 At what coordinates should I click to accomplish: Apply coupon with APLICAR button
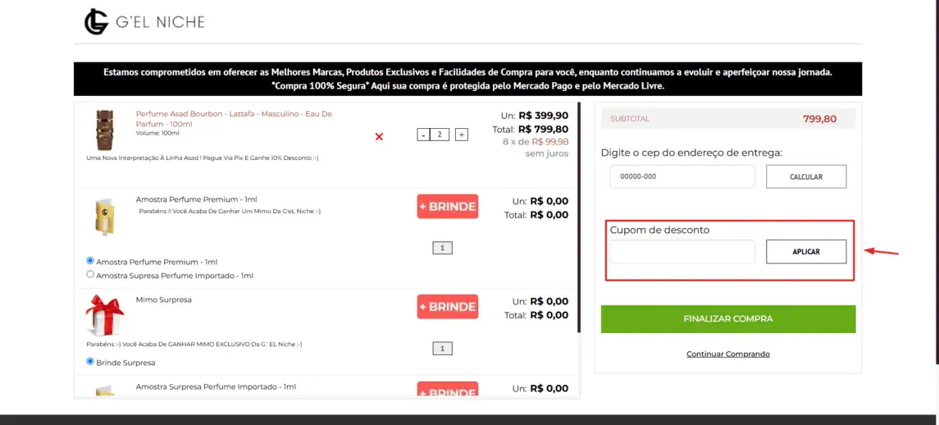pos(806,252)
